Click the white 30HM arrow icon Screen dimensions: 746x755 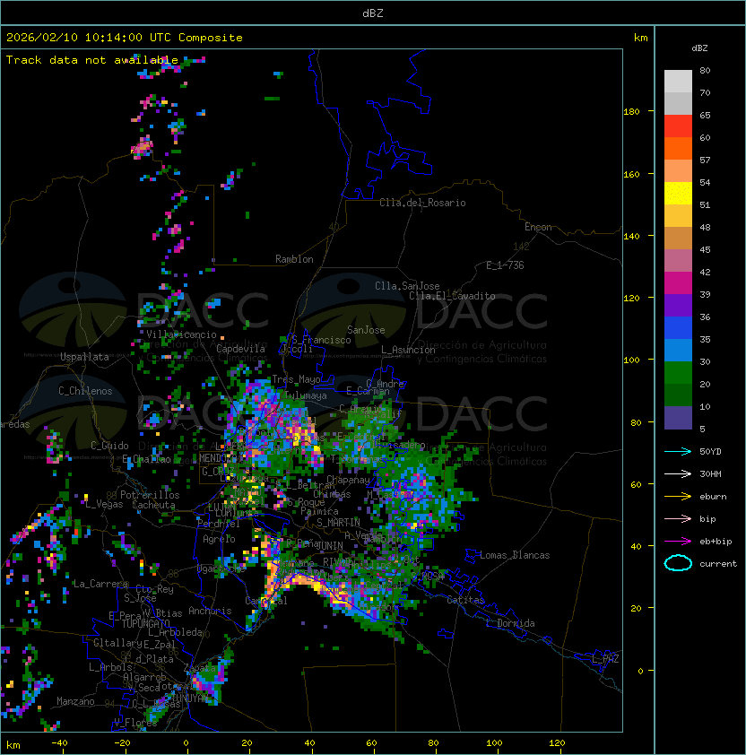coord(678,473)
